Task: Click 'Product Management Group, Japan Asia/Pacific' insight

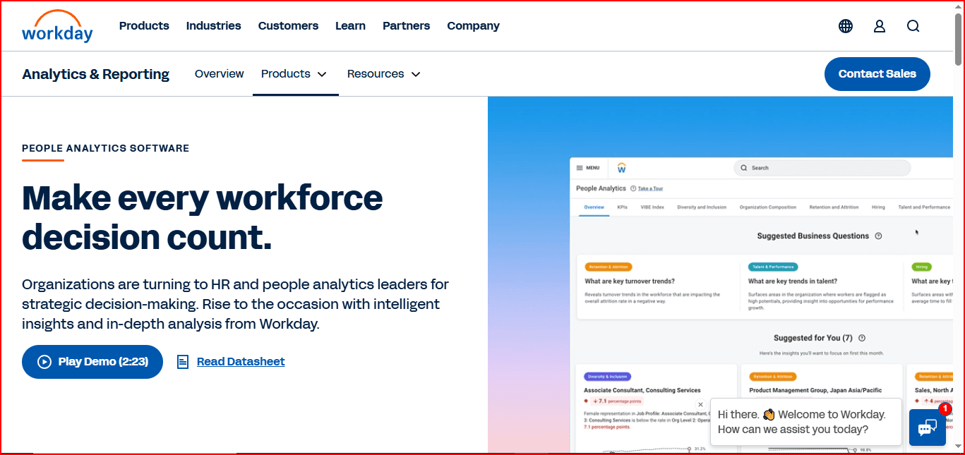Action: (x=817, y=390)
